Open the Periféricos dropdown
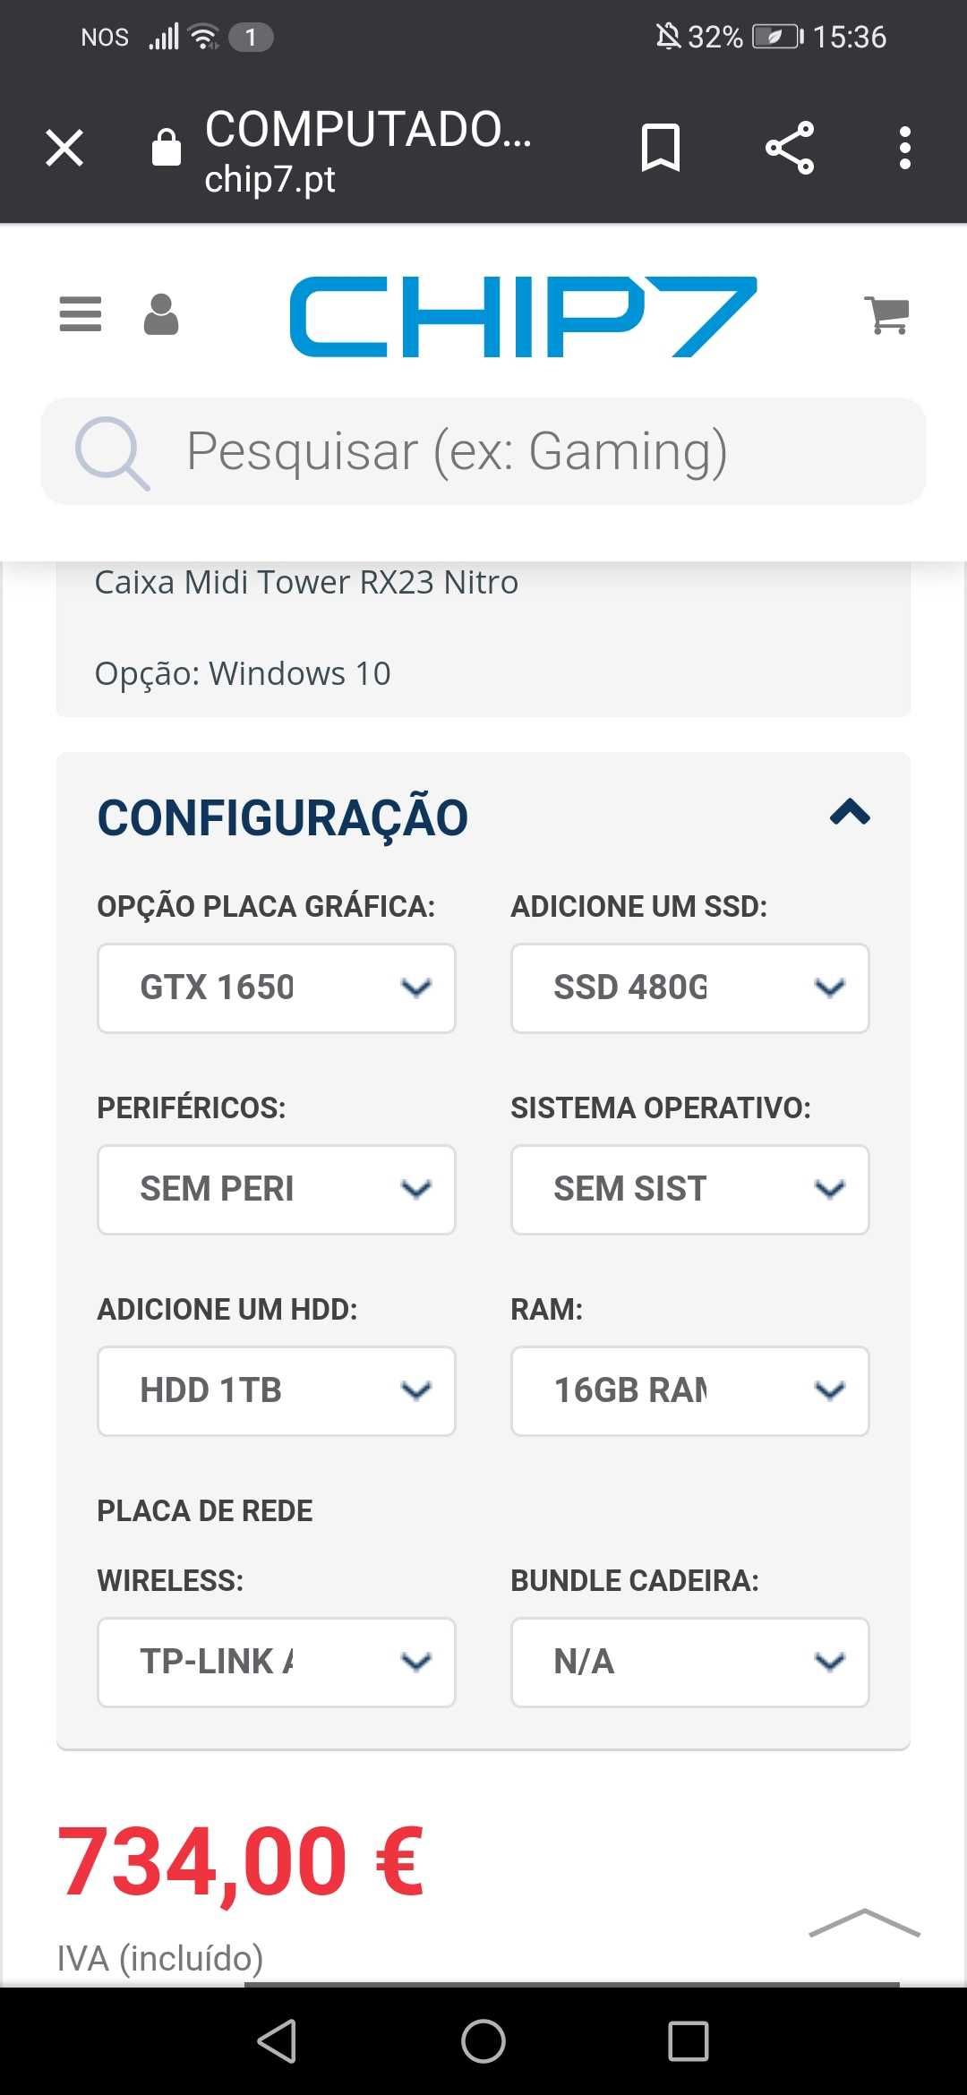Screen dimensions: 967x2095 tap(277, 1190)
